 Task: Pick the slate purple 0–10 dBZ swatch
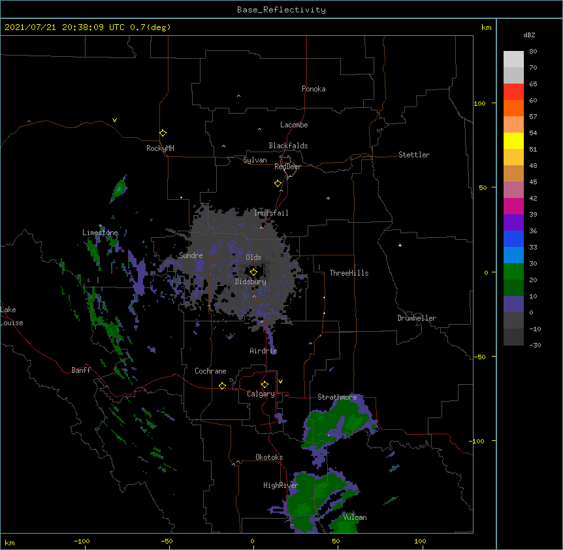tap(513, 304)
